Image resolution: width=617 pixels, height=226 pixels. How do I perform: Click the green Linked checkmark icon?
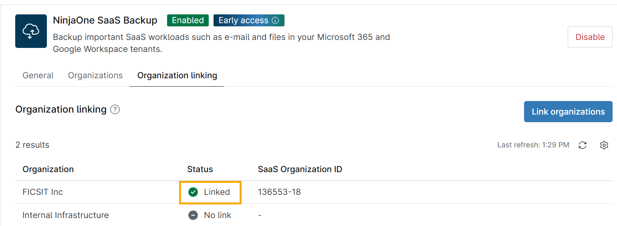[193, 192]
